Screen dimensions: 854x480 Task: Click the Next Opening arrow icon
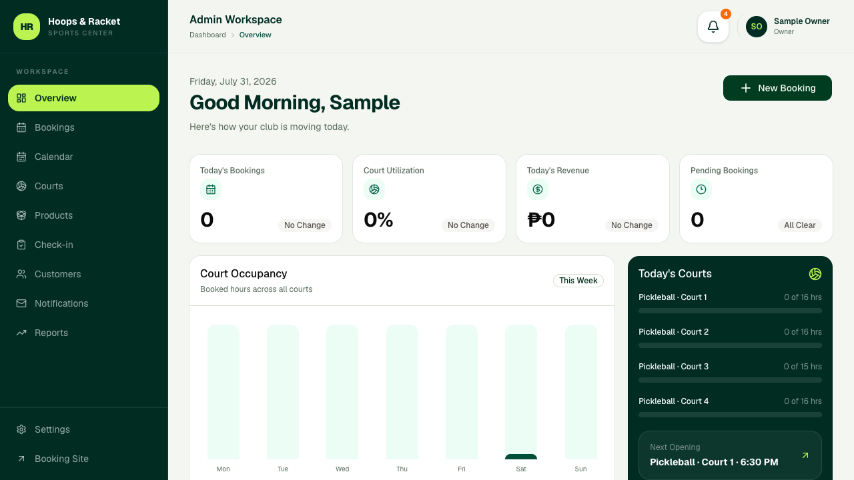(805, 455)
